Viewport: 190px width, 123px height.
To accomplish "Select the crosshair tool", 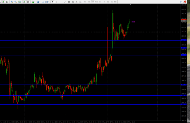I will pos(57,2).
